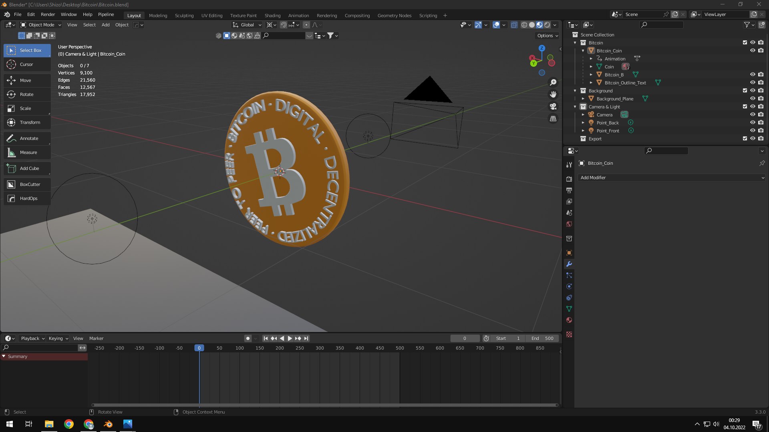
Task: Add a new workspace with plus button
Action: pos(445,16)
